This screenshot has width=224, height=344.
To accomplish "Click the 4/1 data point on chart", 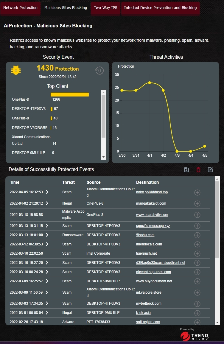I will 150,83.
